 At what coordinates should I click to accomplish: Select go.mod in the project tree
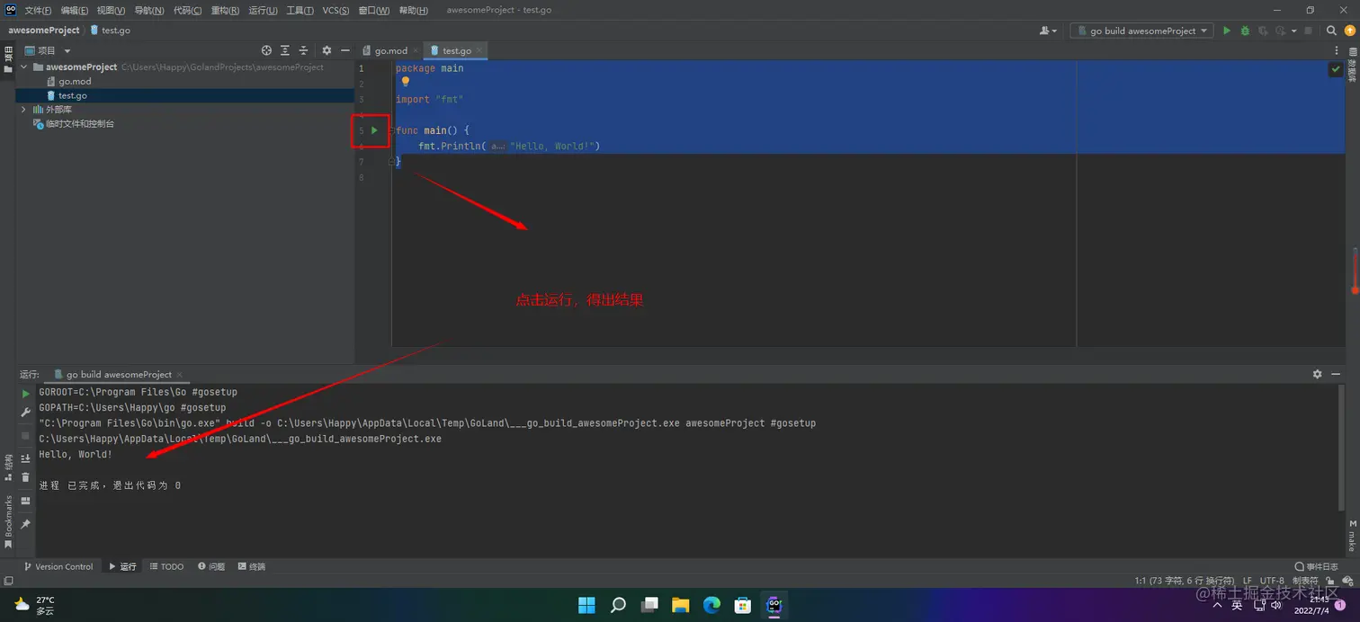coord(75,81)
